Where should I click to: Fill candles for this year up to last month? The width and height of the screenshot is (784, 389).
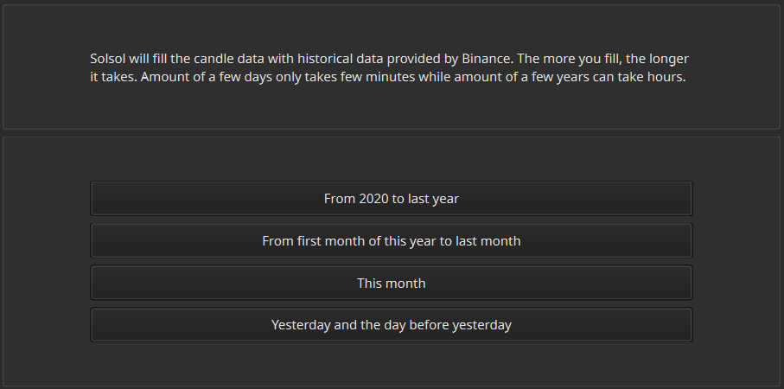(x=391, y=241)
